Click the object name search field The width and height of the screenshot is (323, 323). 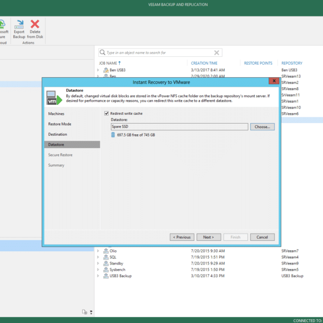(x=160, y=52)
